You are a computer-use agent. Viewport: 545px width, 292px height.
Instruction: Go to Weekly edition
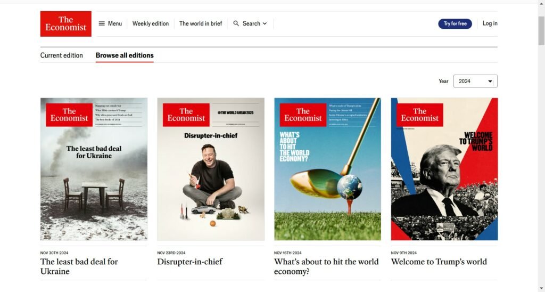(151, 23)
